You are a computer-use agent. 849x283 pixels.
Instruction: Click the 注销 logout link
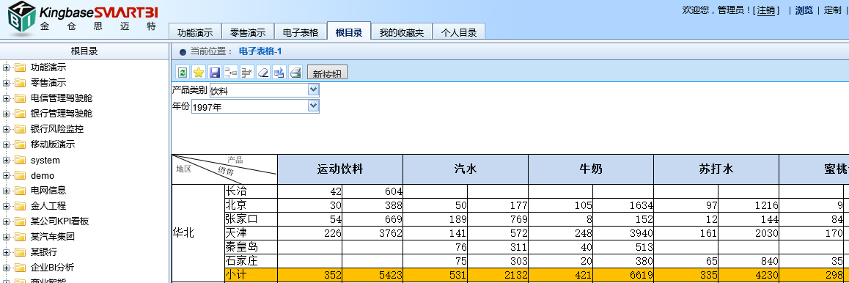pyautogui.click(x=766, y=10)
